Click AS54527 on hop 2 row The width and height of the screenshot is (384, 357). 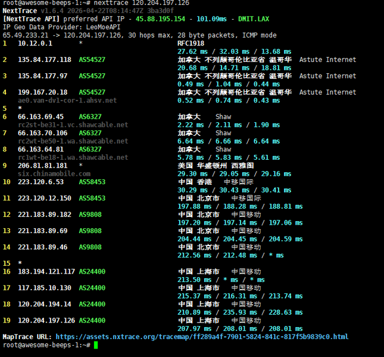click(x=92, y=60)
